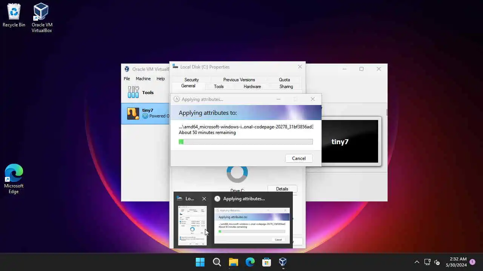Select the tiny7 virtual machine entry
The height and width of the screenshot is (271, 483).
(x=145, y=113)
